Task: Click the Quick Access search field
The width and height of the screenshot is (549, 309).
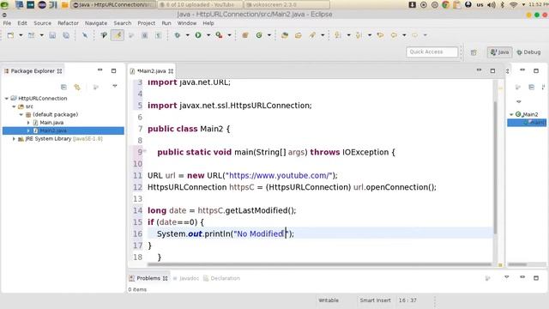Action: pos(432,51)
